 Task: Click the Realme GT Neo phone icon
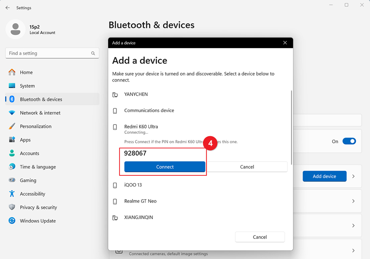click(x=115, y=202)
